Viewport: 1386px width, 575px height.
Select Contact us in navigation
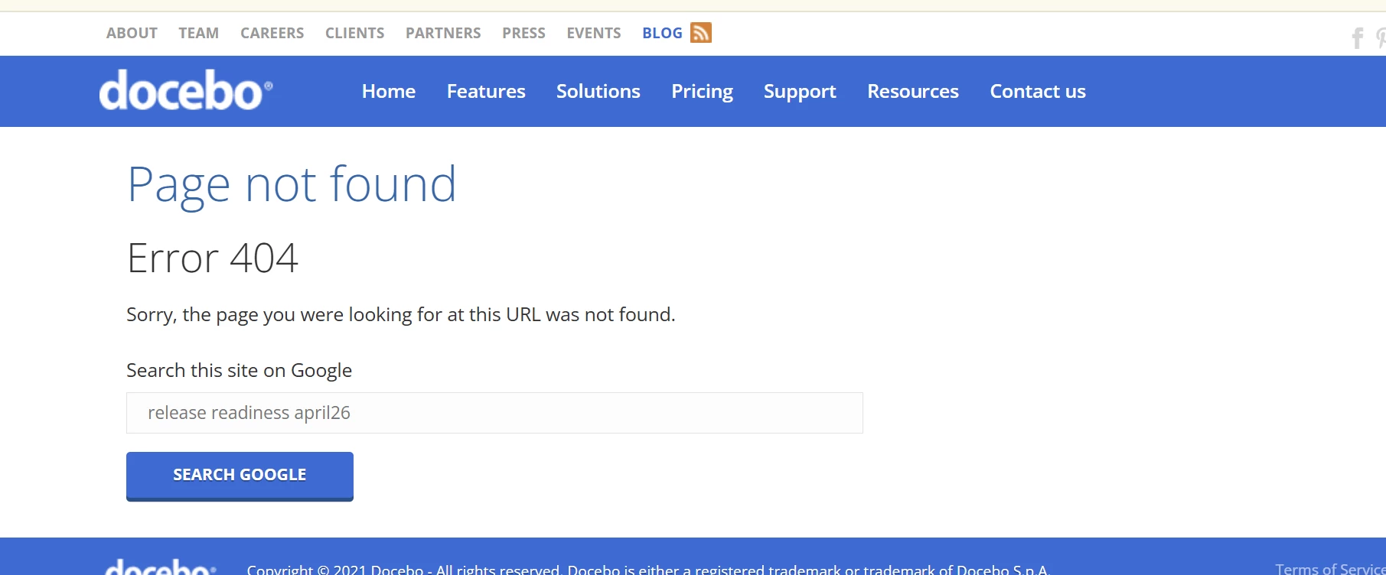point(1038,91)
